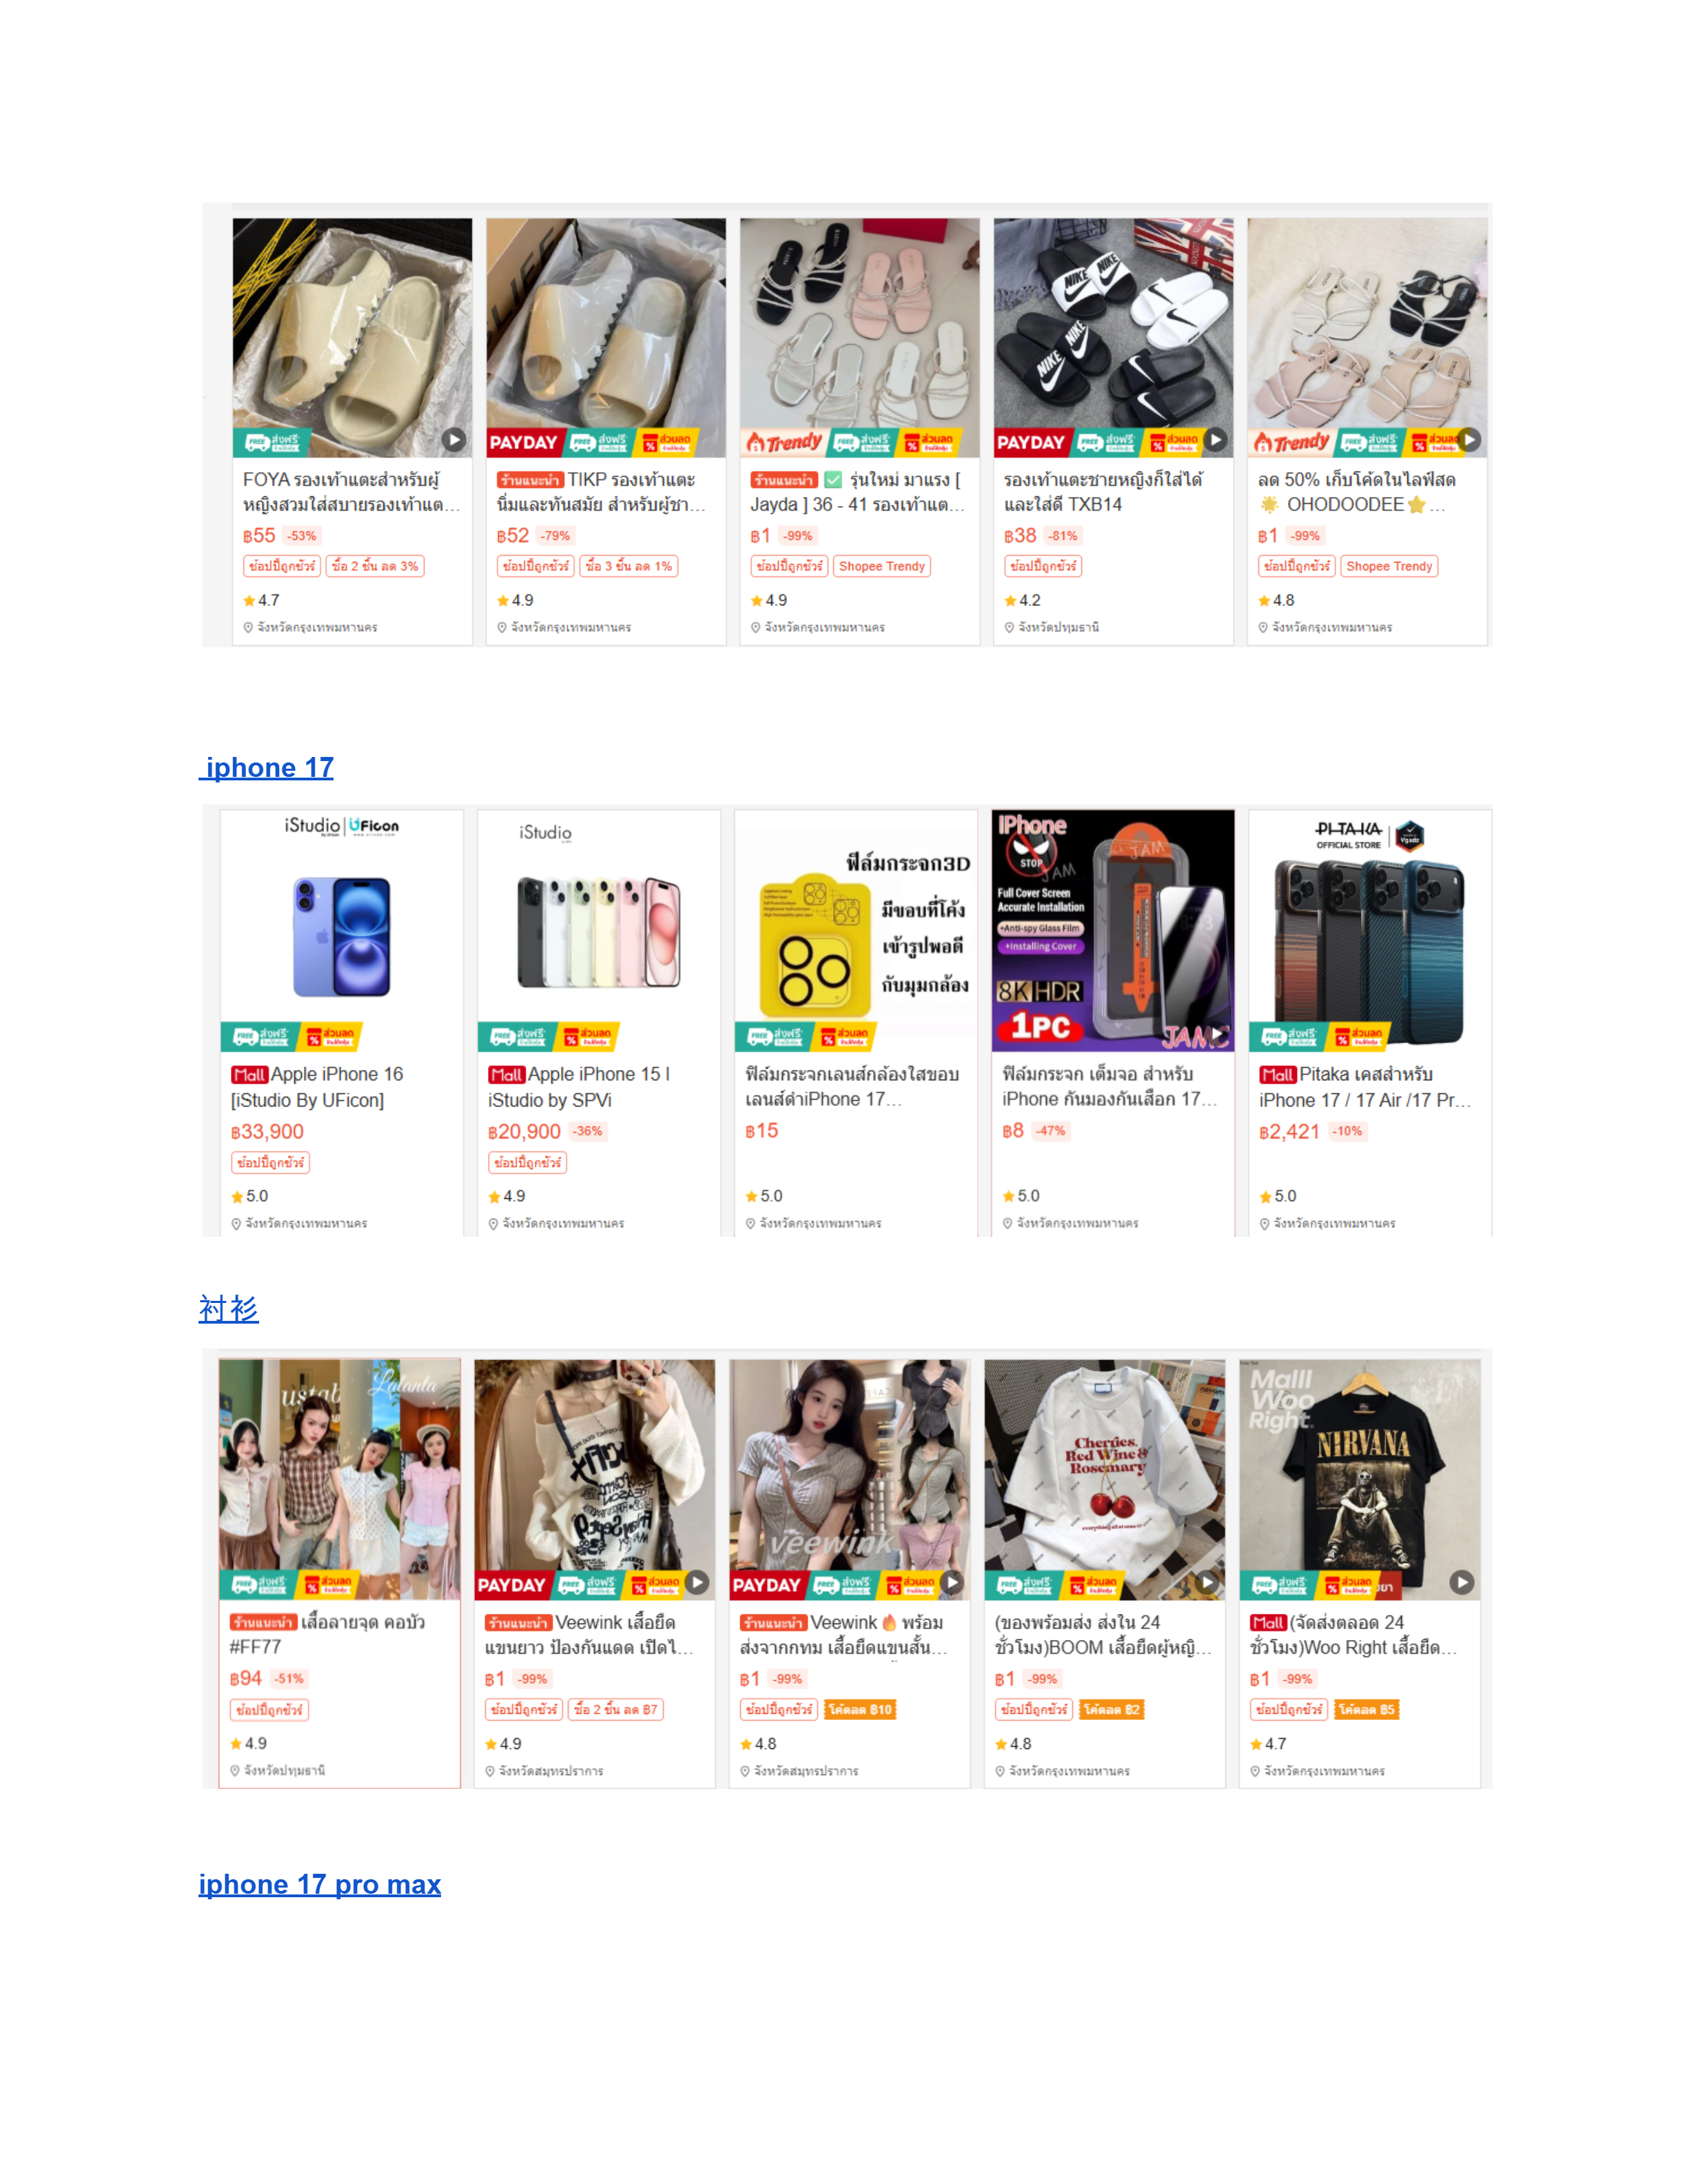Play video on Veewink long-sleeve shirt thumbnail

pyautogui.click(x=697, y=1583)
